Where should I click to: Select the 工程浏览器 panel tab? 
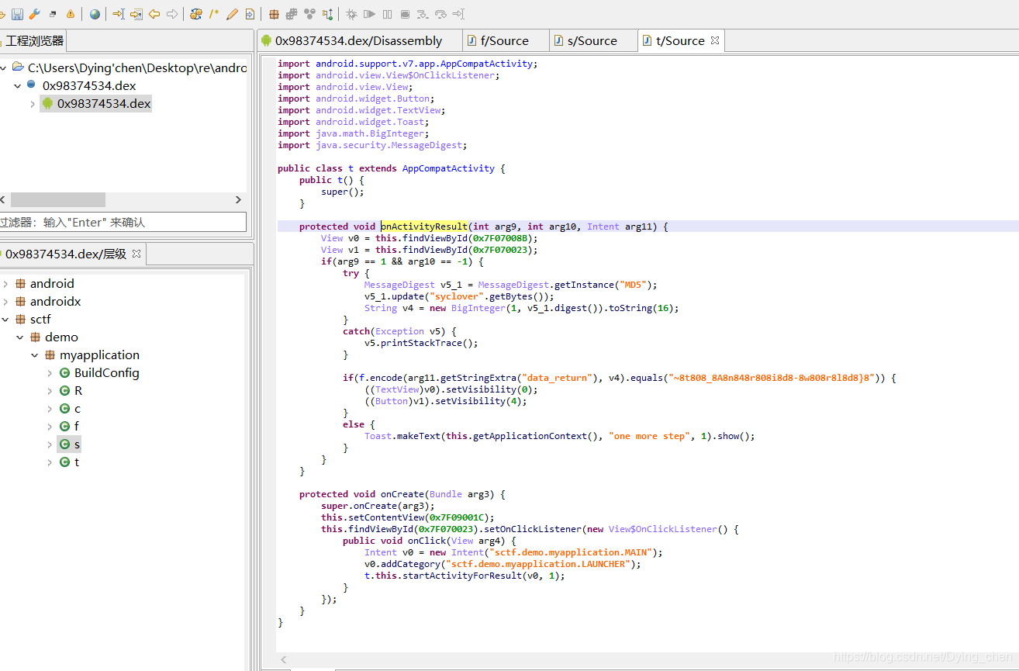click(33, 41)
